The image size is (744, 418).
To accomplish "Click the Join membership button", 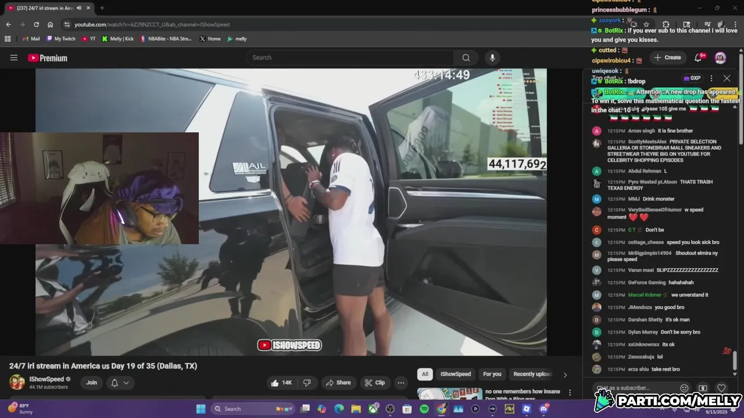I will coord(92,383).
